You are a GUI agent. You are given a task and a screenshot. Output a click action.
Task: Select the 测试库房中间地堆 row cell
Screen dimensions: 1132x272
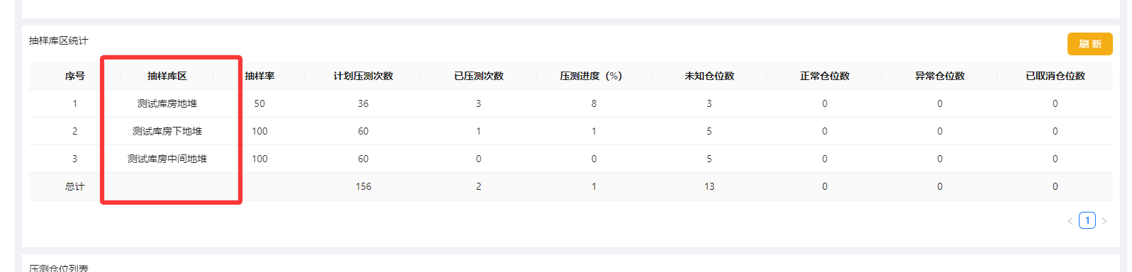167,159
